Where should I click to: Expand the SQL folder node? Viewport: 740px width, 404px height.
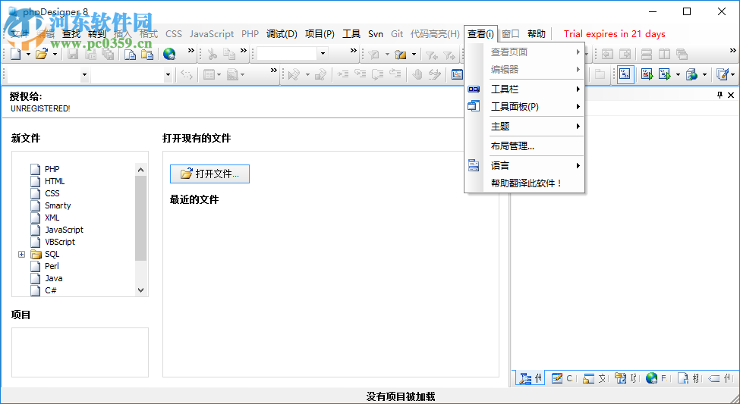(x=21, y=254)
